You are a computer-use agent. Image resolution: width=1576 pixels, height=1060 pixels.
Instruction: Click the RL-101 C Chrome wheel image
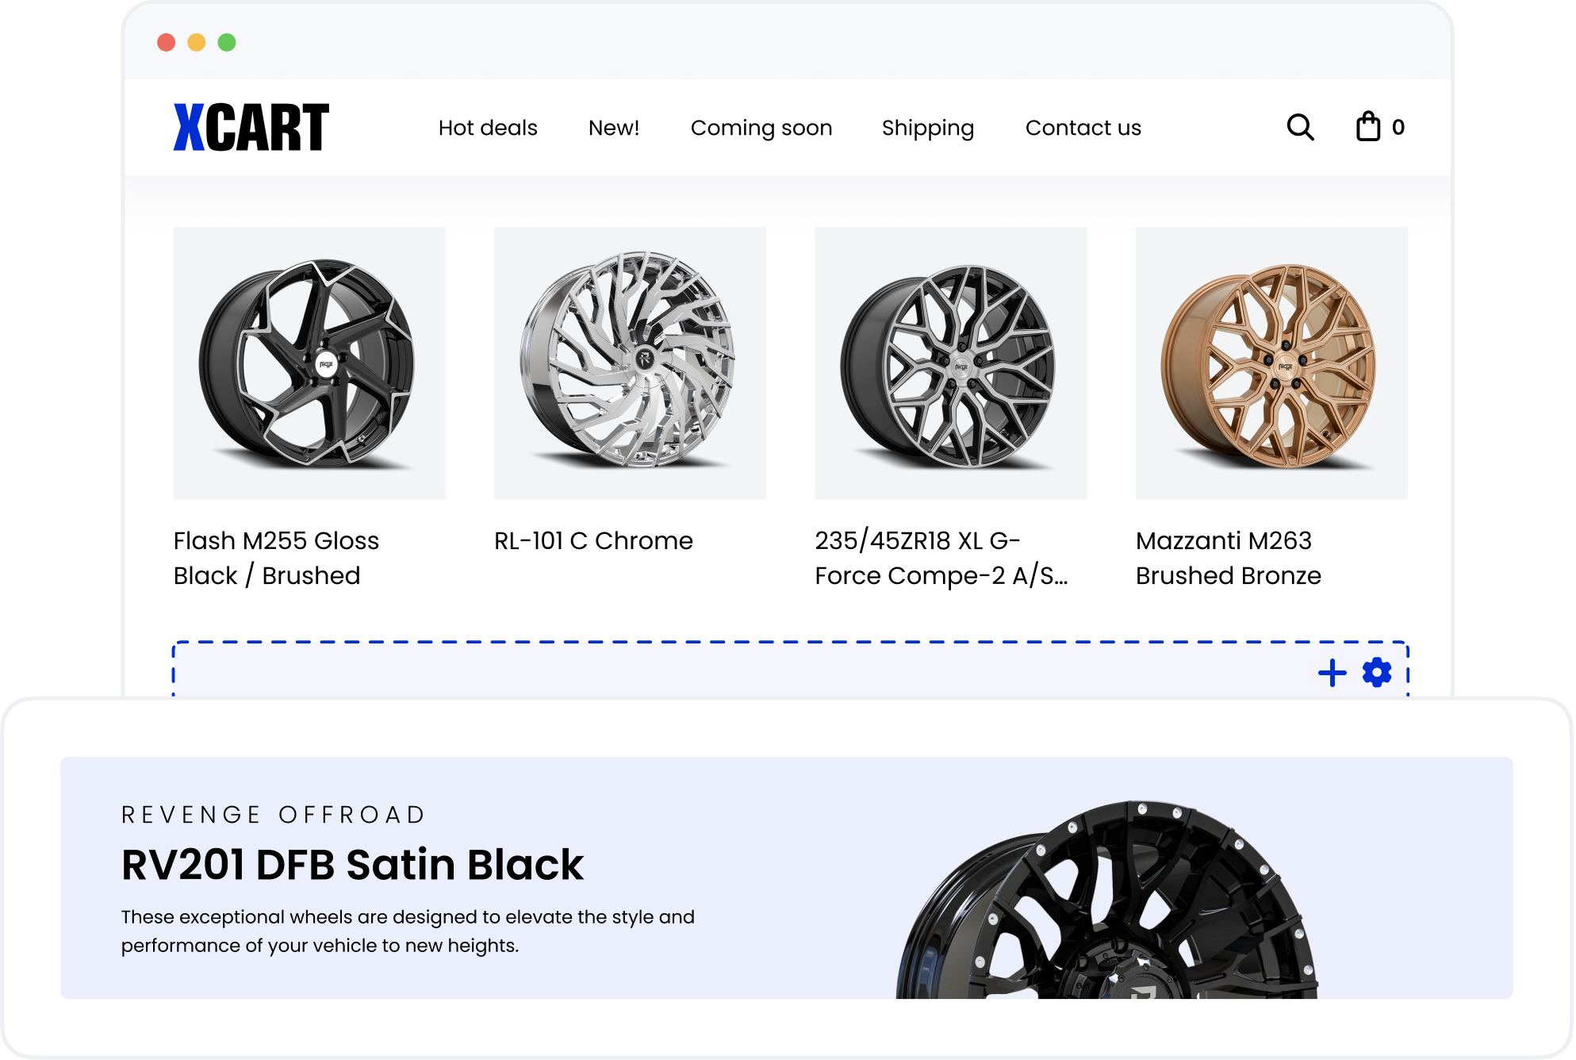click(630, 363)
